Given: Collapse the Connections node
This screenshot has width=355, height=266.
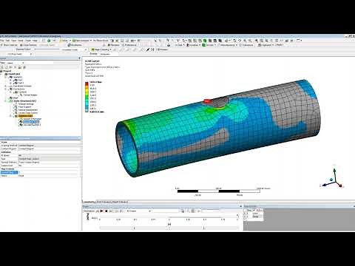Looking at the screenshot, I should [6, 89].
